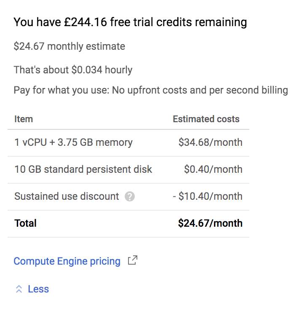Image resolution: width=294 pixels, height=311 pixels.
Task: Collapse details with the Less link
Action: [x=38, y=289]
